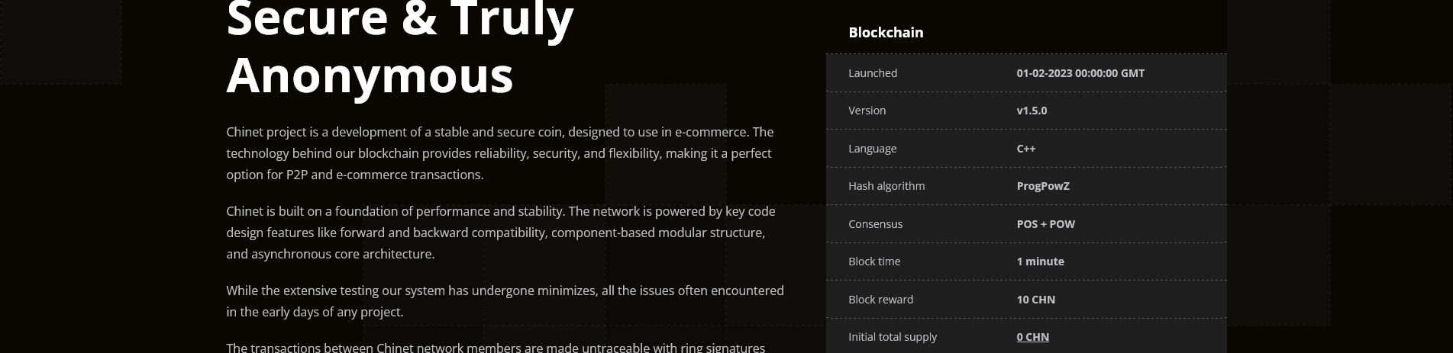The image size is (1453, 353).
Task: Click the Anonymous headline word
Action: coord(370,75)
